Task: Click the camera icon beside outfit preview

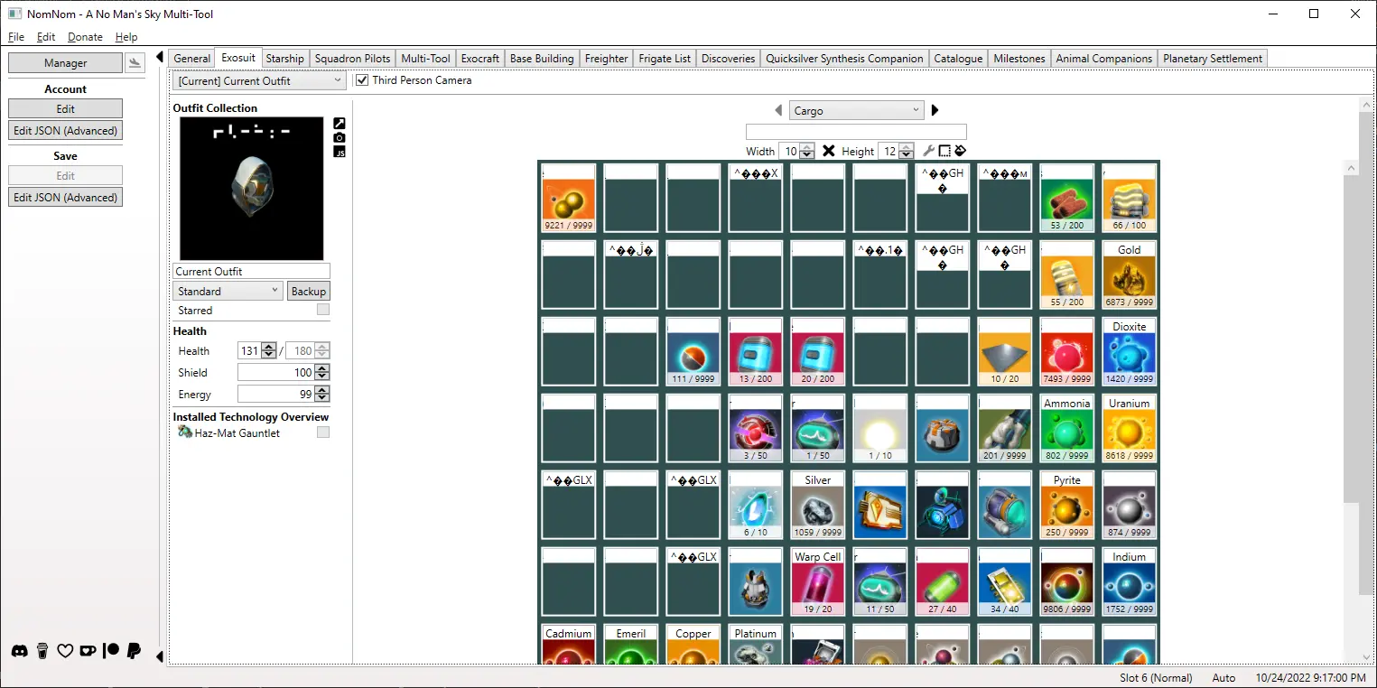Action: click(x=340, y=137)
